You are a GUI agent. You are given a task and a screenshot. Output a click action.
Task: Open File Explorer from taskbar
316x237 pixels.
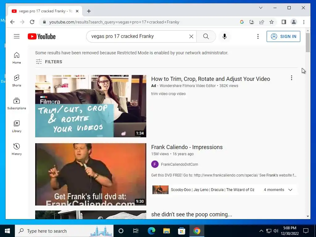click(166, 231)
